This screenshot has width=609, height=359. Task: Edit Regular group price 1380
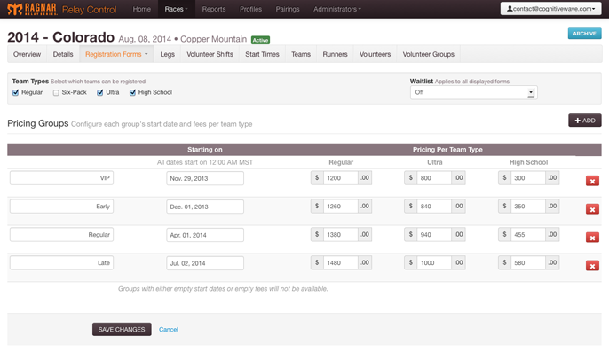click(340, 235)
